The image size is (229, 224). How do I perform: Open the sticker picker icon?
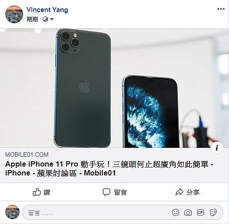click(x=213, y=212)
